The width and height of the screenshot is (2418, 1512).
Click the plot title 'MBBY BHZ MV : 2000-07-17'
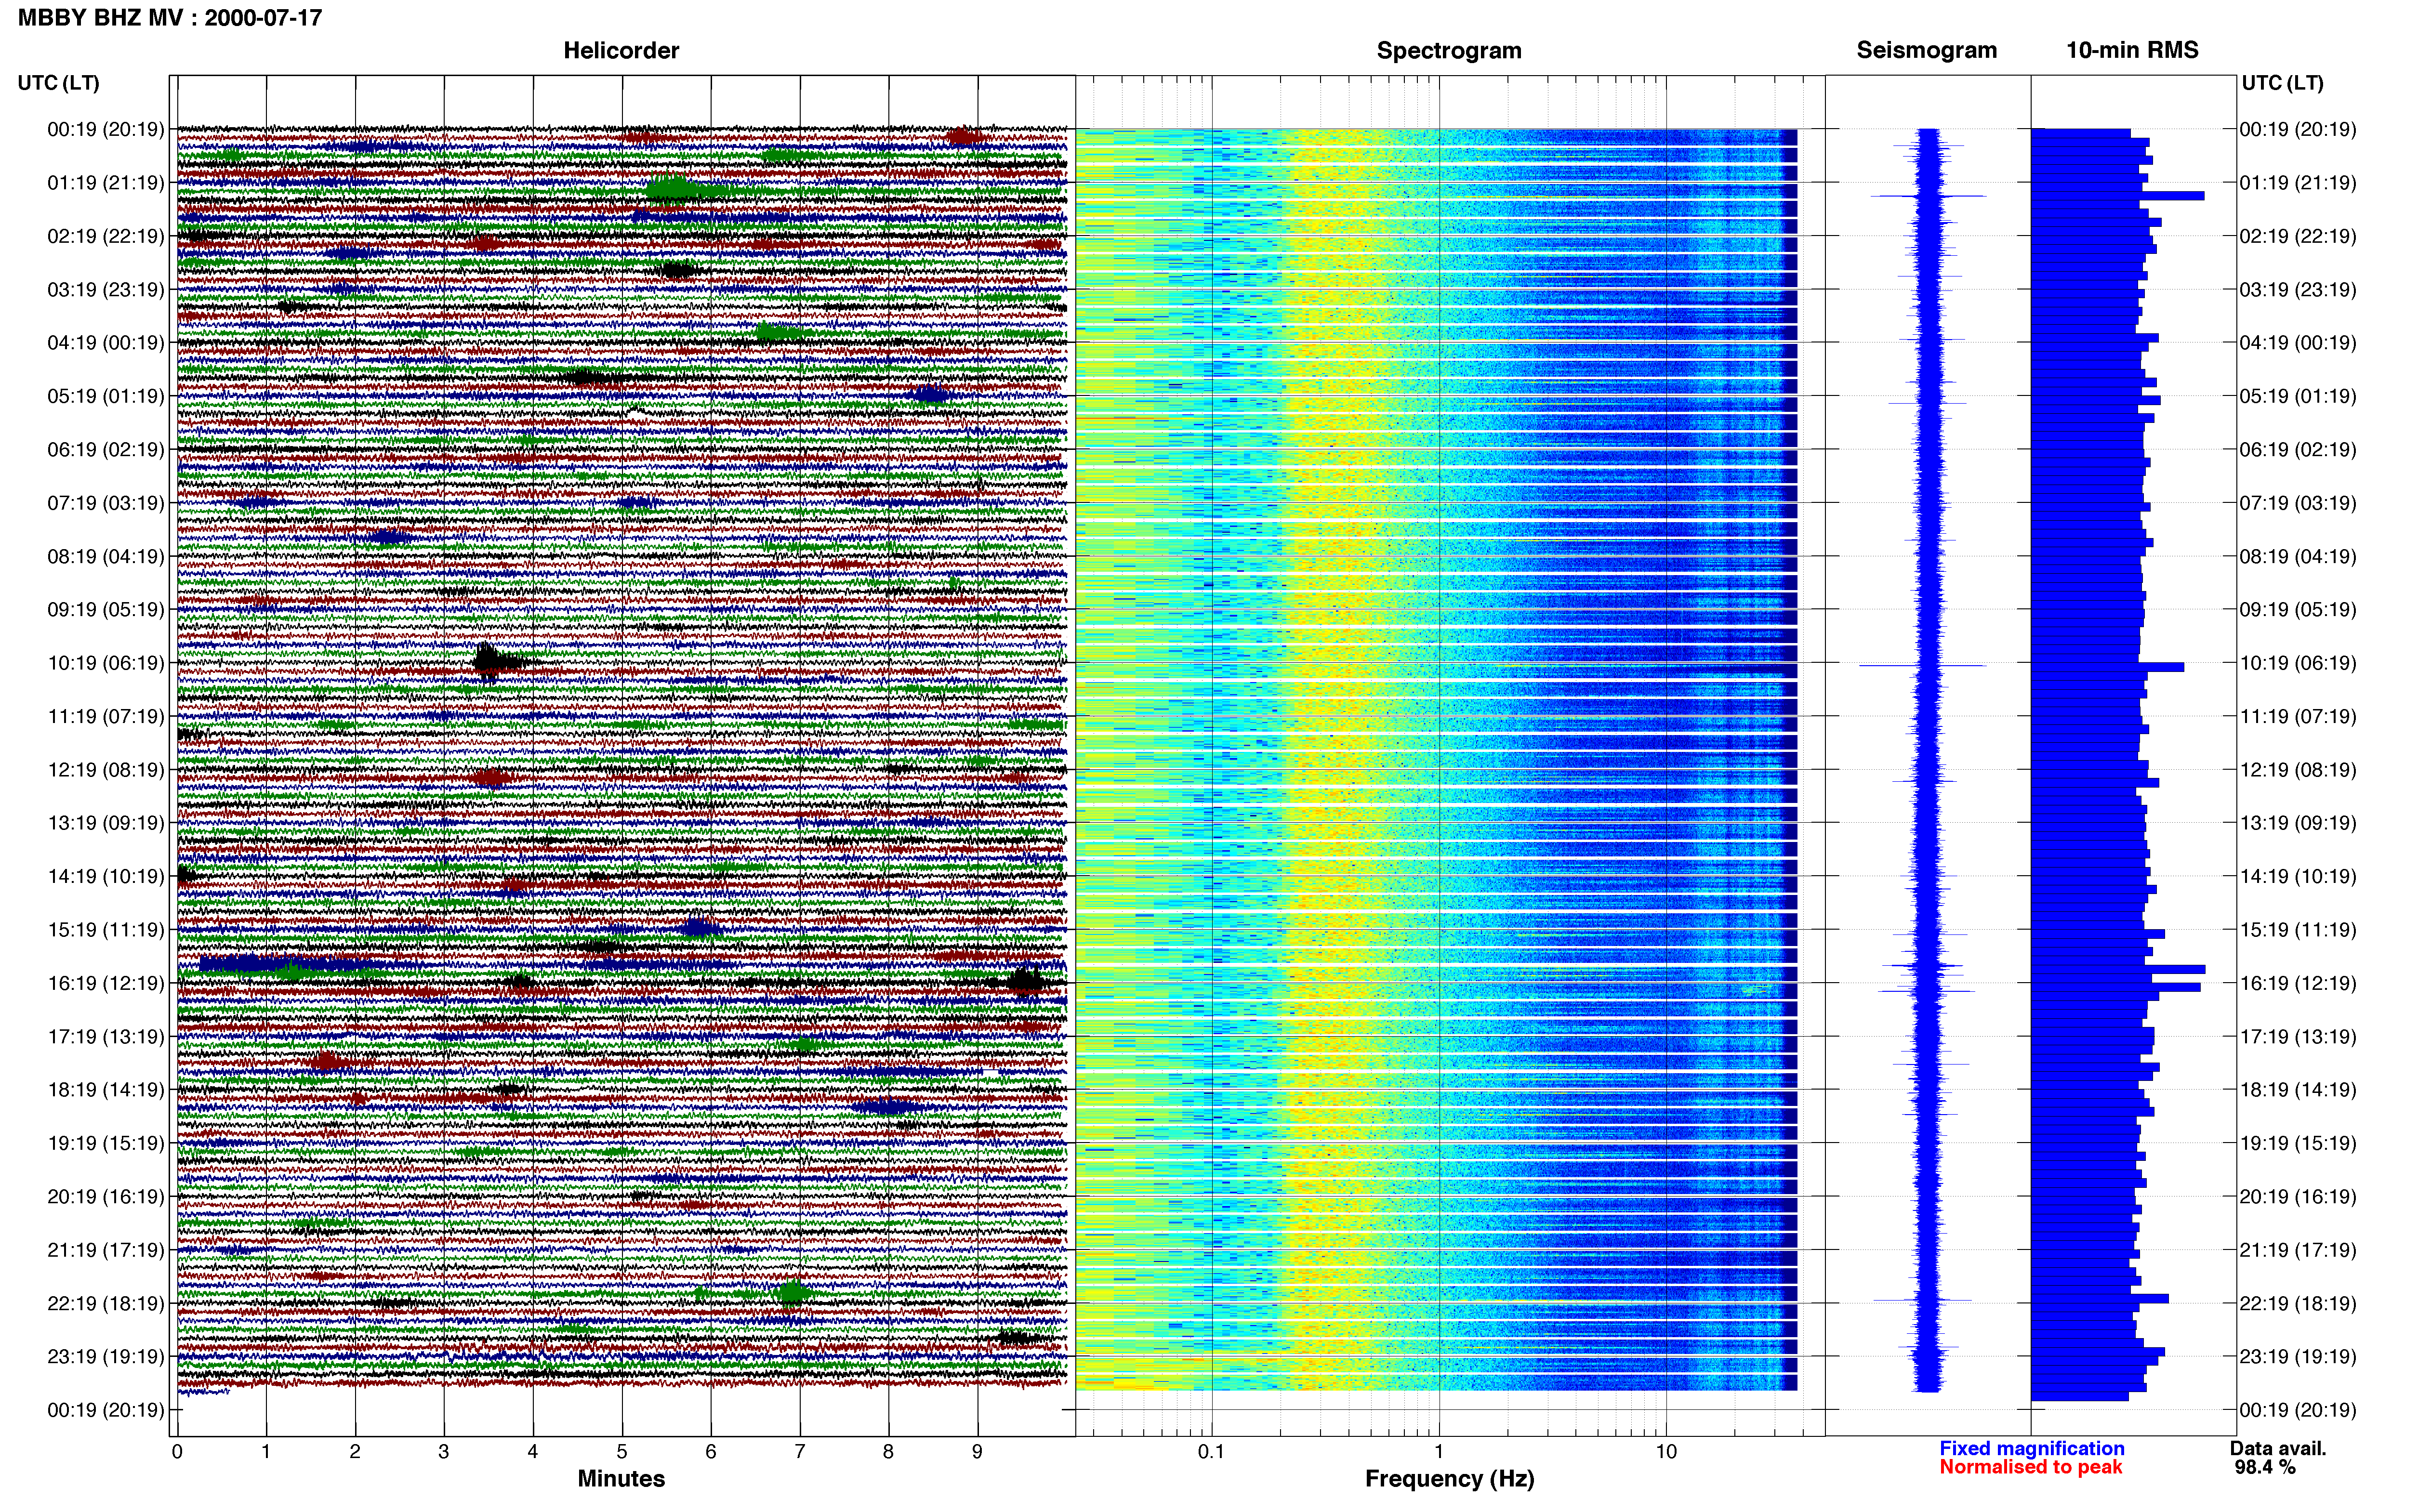click(170, 17)
